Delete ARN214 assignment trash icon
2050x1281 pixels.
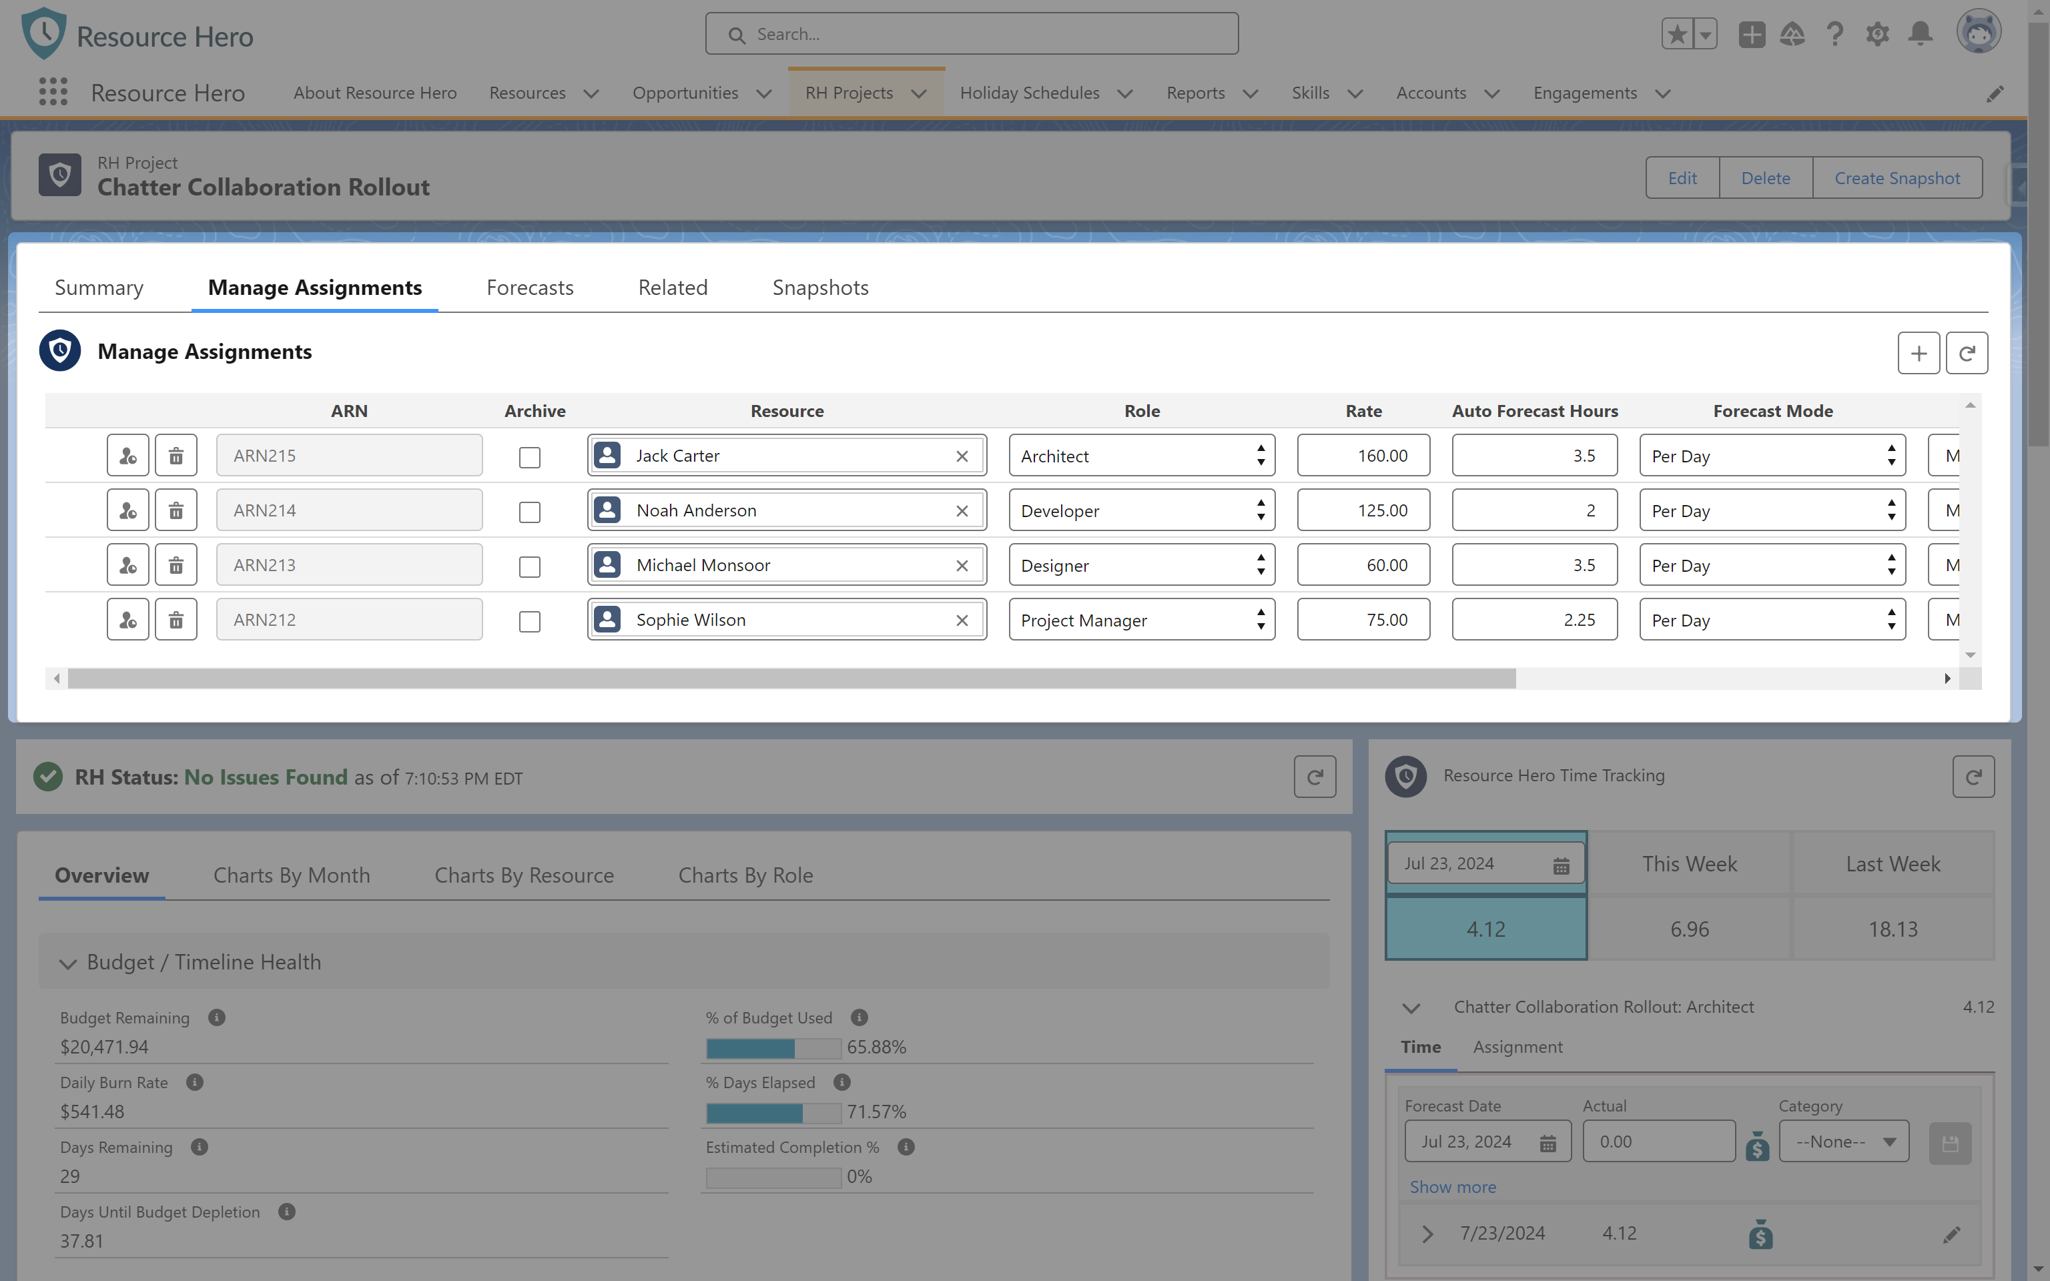(x=176, y=510)
